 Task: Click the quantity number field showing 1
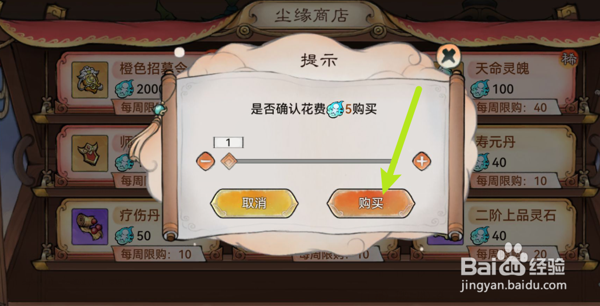229,142
